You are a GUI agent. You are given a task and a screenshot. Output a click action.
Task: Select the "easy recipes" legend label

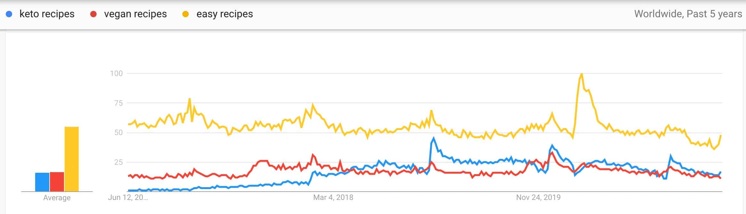point(225,14)
